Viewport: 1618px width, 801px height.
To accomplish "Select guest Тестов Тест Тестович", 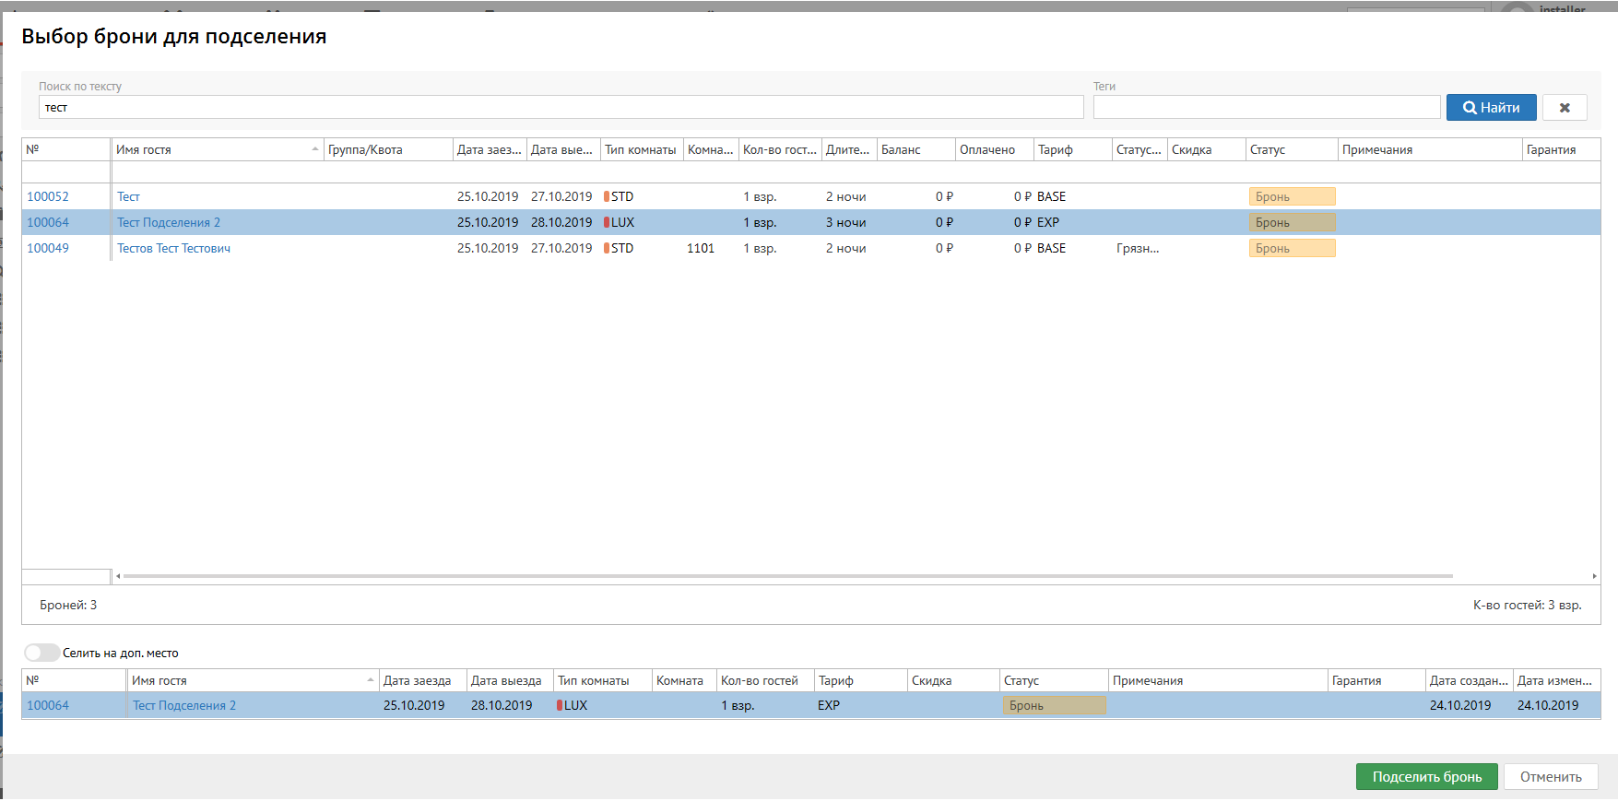I will pyautogui.click(x=173, y=249).
